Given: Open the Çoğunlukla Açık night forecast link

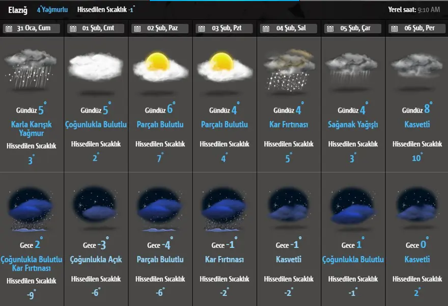Looking at the screenshot, I should pos(96,260).
